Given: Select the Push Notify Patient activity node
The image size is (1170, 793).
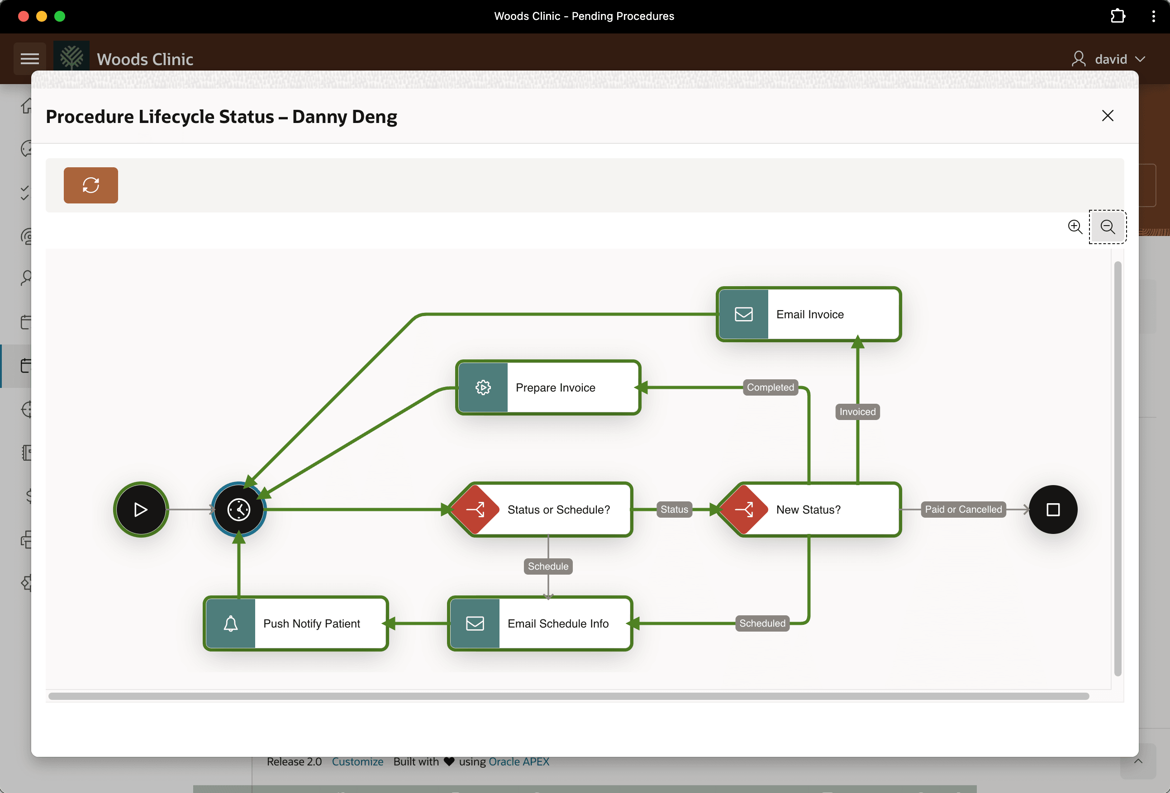Looking at the screenshot, I should [296, 624].
